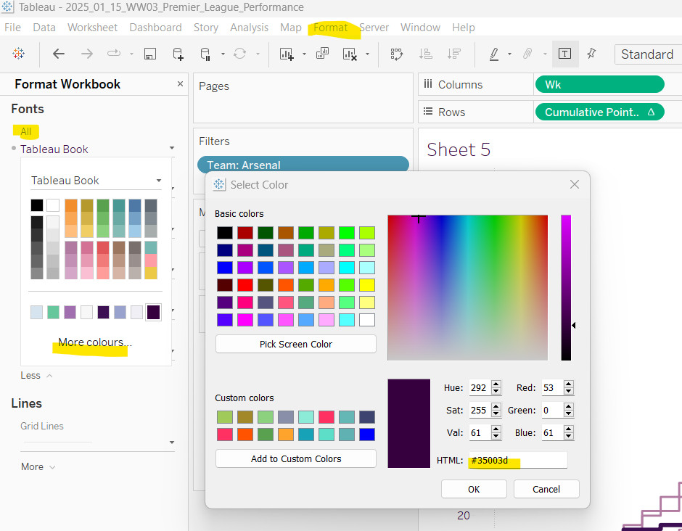Close the Select Color dialog
The height and width of the screenshot is (531, 682).
[x=575, y=184]
